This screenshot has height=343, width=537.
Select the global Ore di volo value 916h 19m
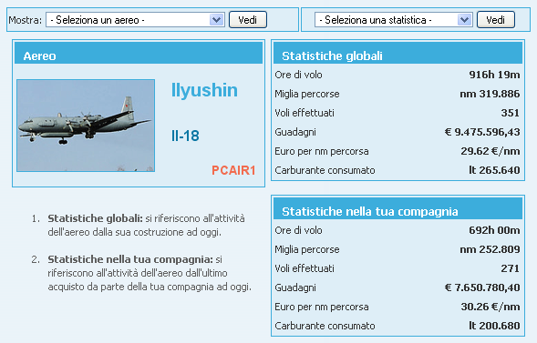494,75
